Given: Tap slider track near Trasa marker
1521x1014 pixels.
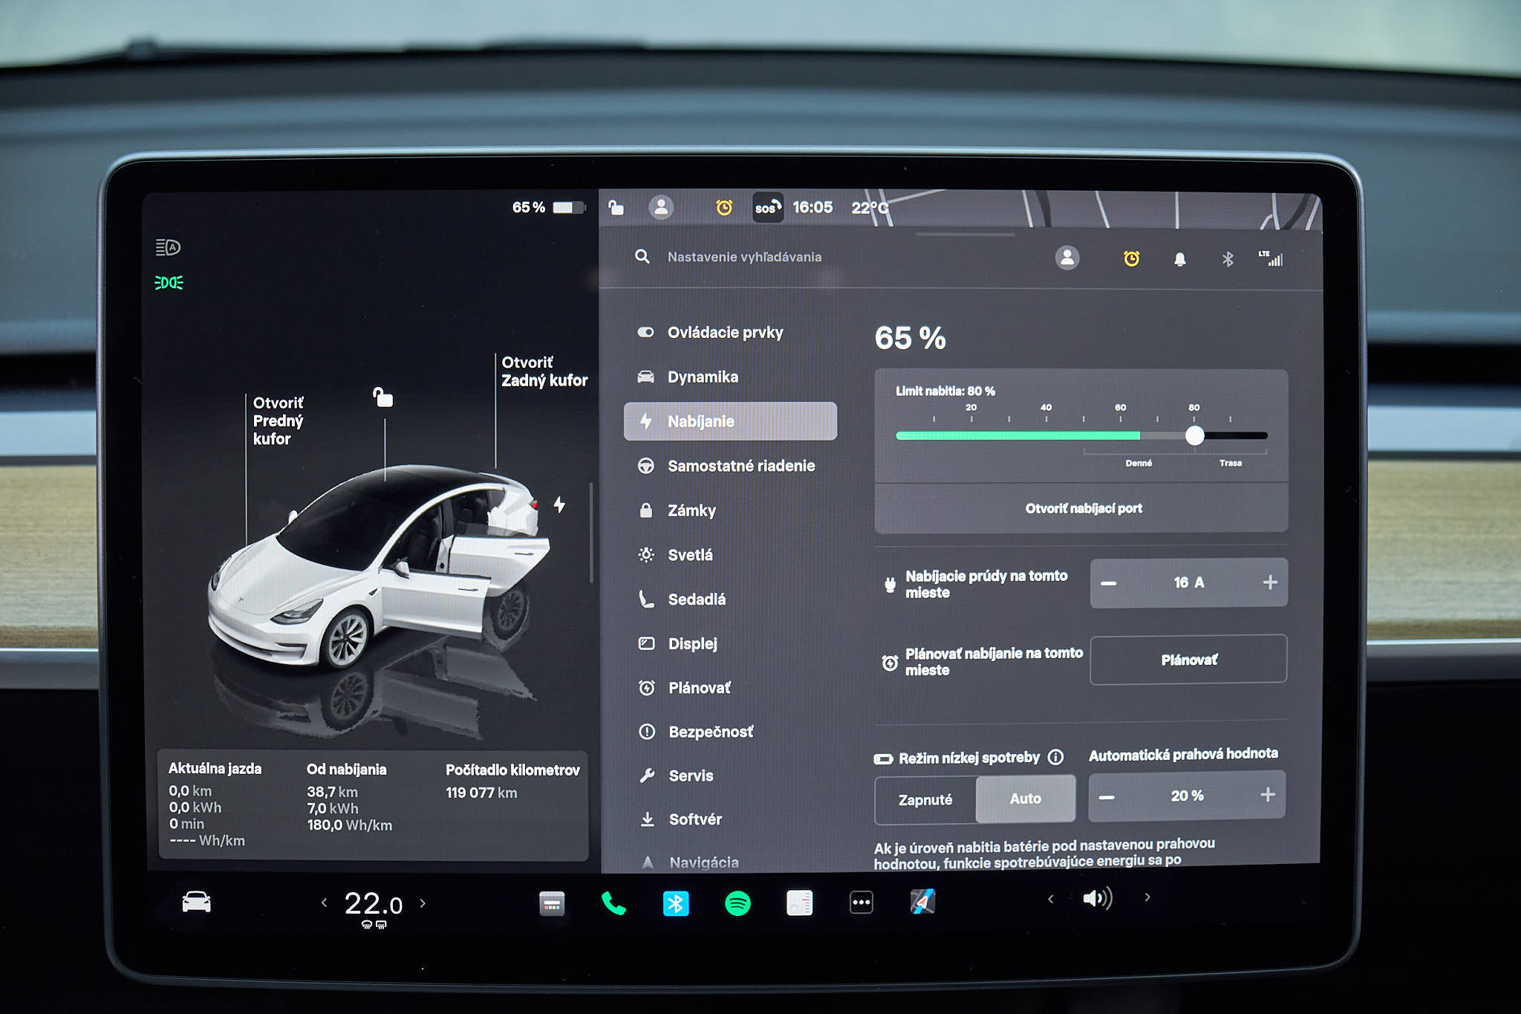Looking at the screenshot, I should click(x=1231, y=436).
